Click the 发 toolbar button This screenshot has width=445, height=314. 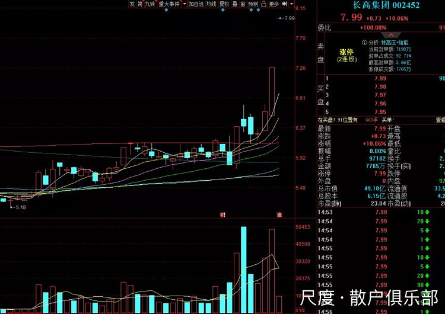[x=132, y=4]
